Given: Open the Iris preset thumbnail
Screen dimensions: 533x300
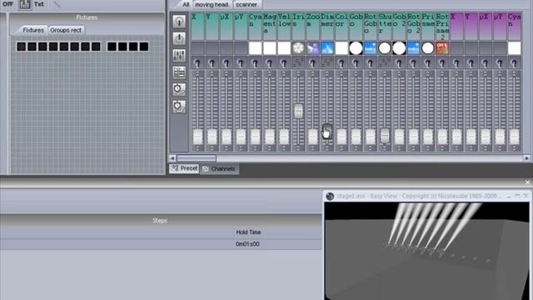Looking at the screenshot, I should (x=298, y=48).
